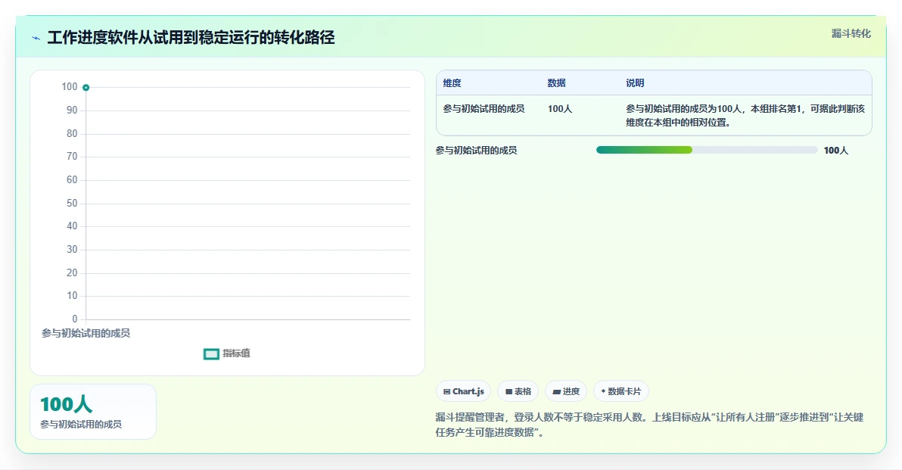Click the 100人 cell in the table

coord(560,109)
